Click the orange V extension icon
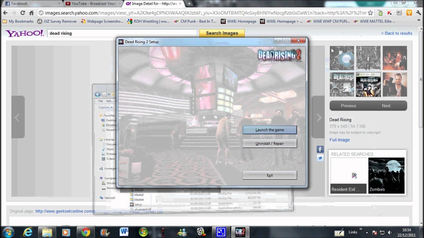424x238 pixels. 409,13
